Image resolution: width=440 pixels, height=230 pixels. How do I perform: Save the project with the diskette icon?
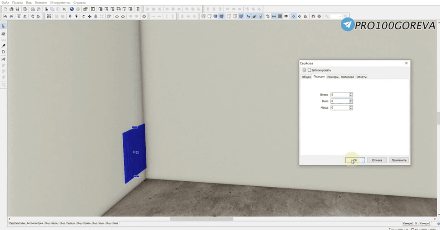(18, 9)
